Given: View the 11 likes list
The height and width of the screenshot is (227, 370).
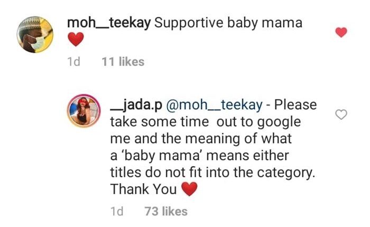Looking at the screenshot, I should pos(123,62).
